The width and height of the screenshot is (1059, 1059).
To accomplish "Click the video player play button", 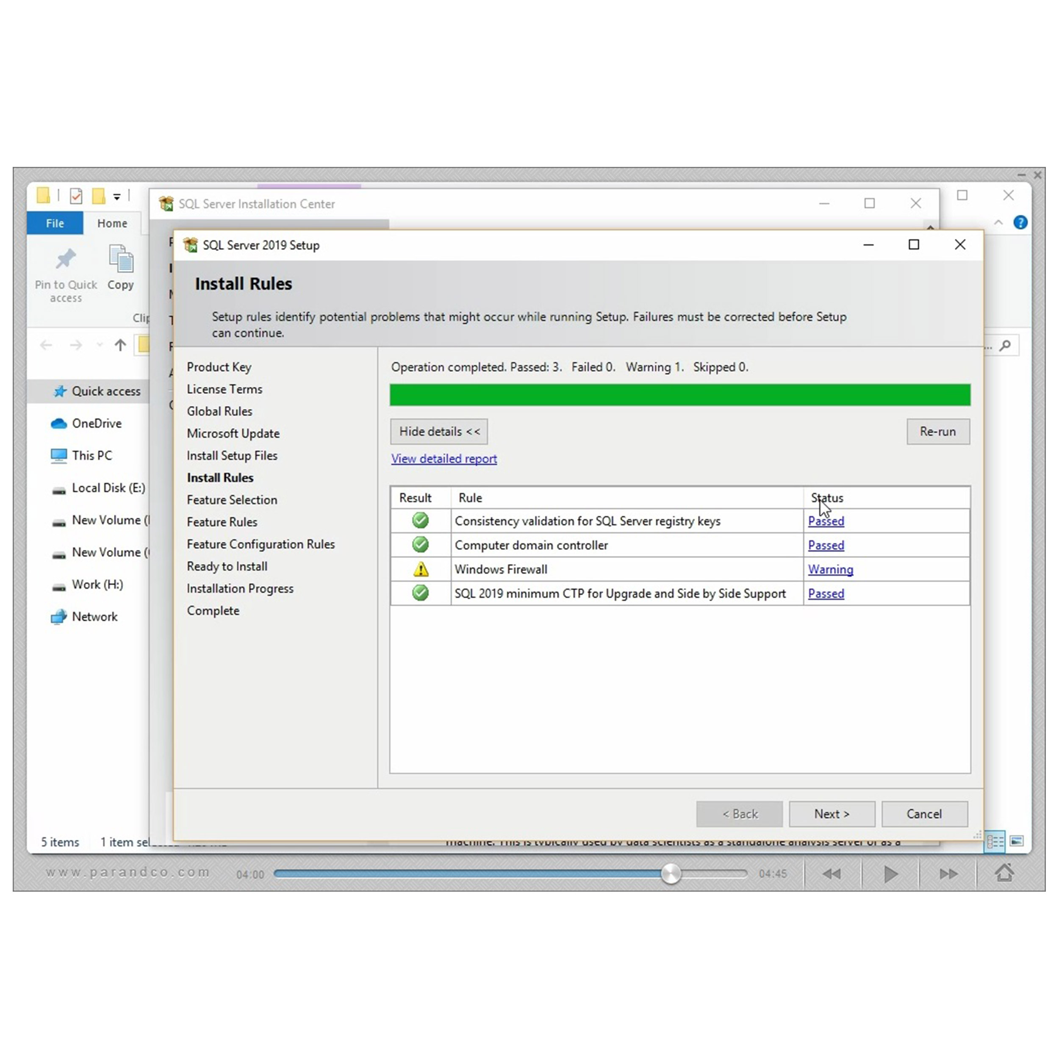I will tap(891, 874).
